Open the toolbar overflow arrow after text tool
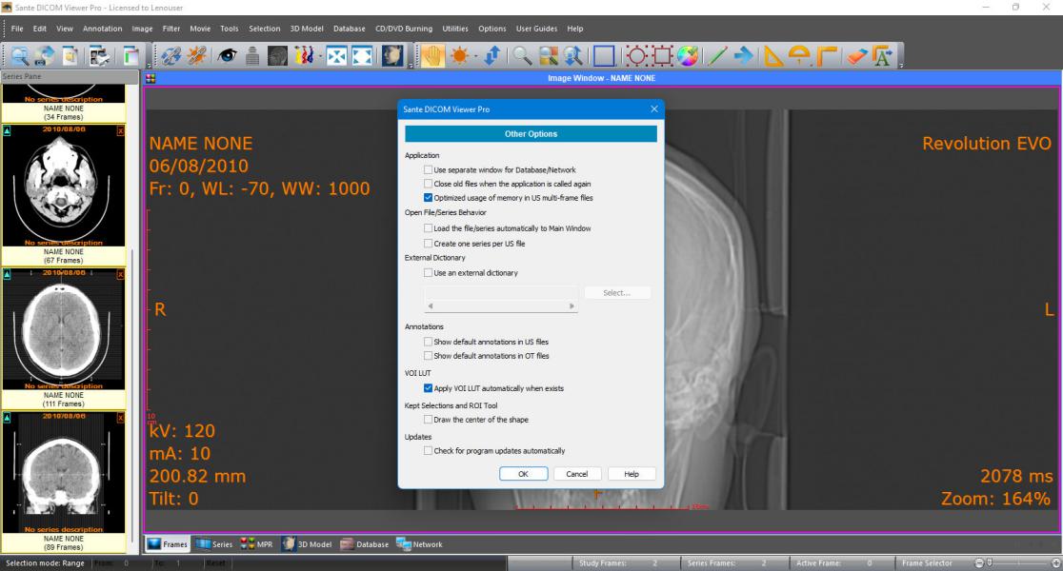Viewport: 1063px width, 571px height. pyautogui.click(x=900, y=65)
